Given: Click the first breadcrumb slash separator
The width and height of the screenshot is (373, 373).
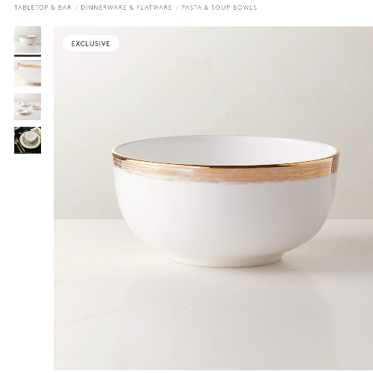Looking at the screenshot, I should (x=76, y=7).
